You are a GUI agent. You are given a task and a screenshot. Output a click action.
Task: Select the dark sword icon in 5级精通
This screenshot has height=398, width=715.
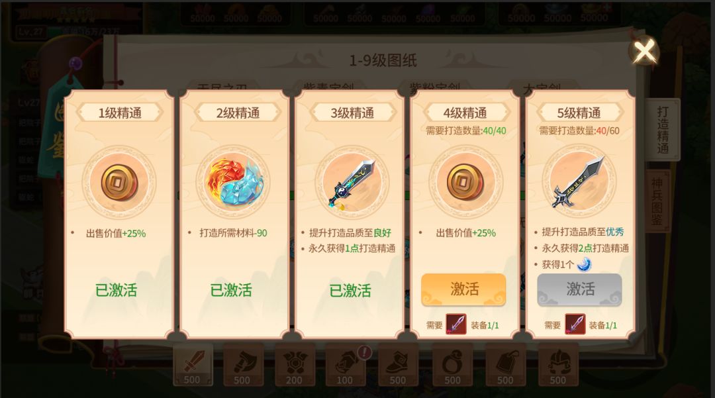pyautogui.click(x=578, y=181)
